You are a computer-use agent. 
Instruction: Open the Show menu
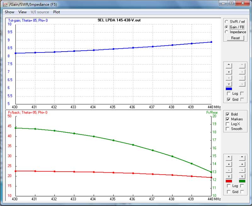(9, 12)
